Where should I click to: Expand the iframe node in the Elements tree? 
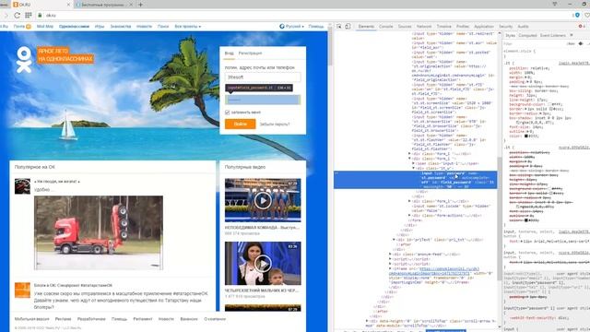pos(390,268)
